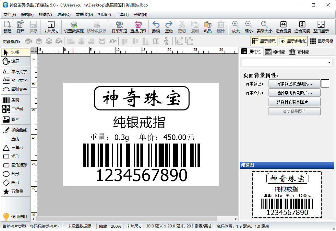
Task: Toggle 显示标尺 ruler display
Action: coord(263,41)
